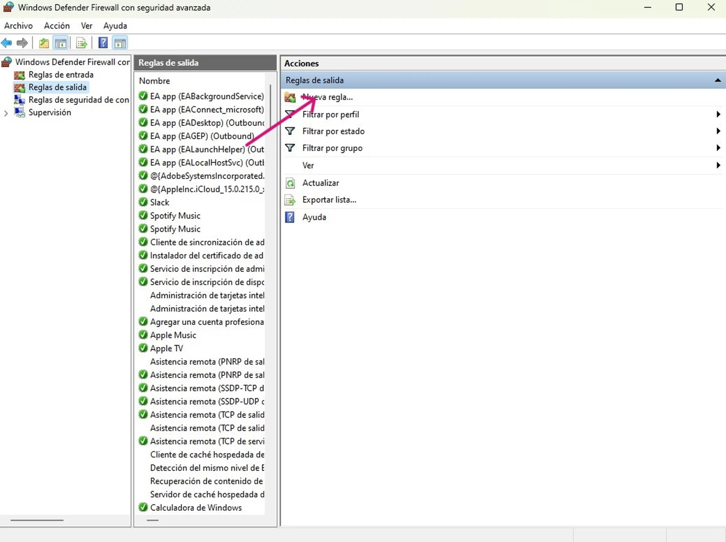
Task: Open the Archivo menu
Action: 18,26
